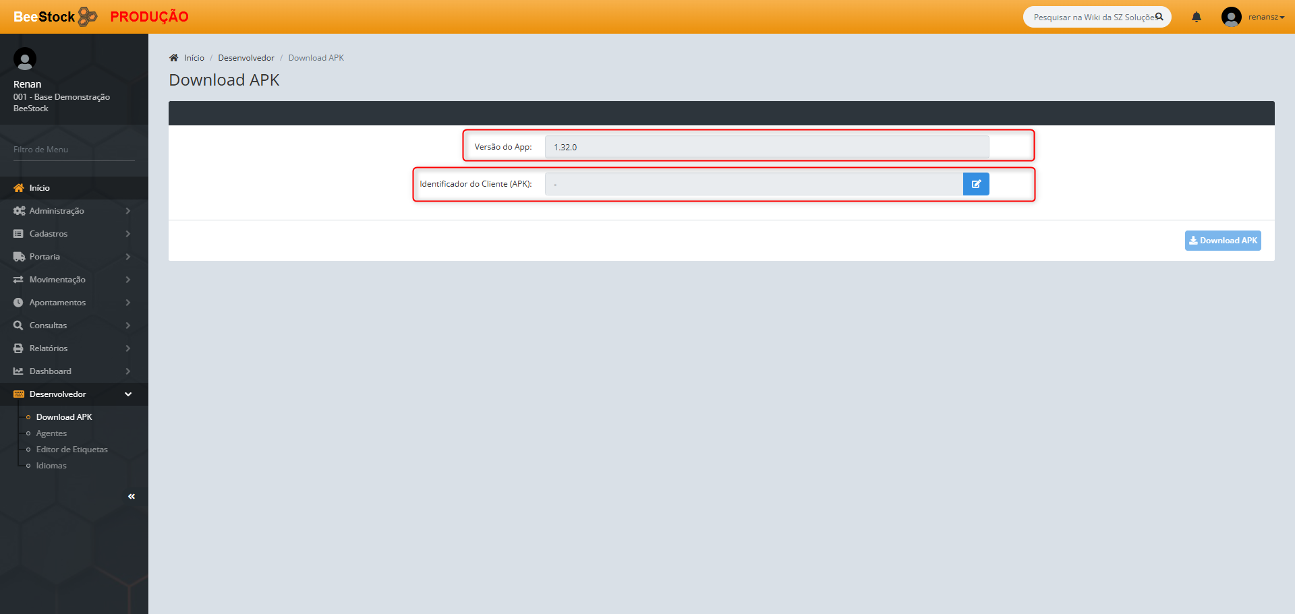This screenshot has height=614, width=1295.
Task: Select Agentes under Desenvolvedor
Action: [51, 433]
